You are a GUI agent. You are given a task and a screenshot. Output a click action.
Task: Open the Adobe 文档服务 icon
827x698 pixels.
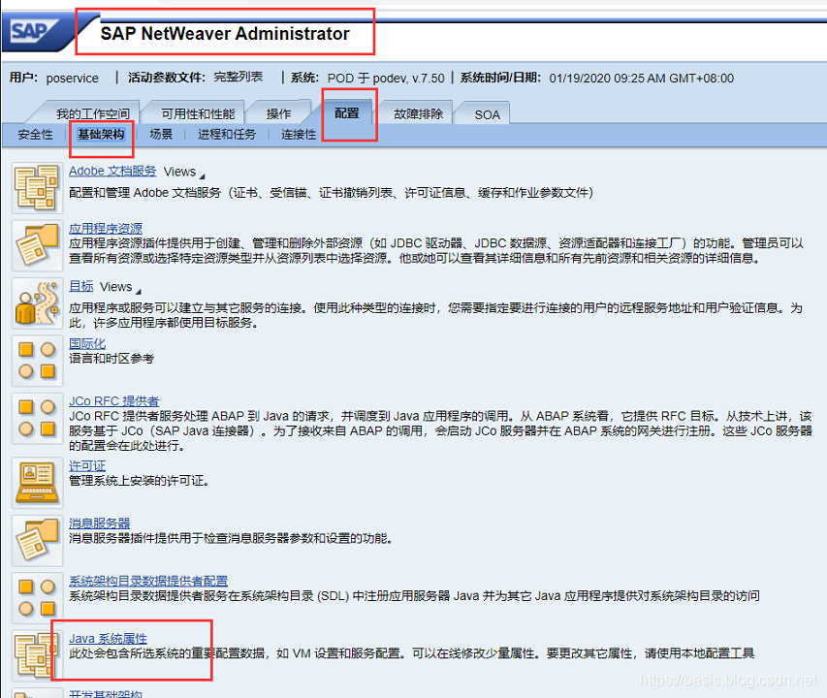click(x=37, y=188)
